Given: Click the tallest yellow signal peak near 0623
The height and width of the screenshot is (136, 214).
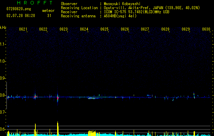Looking at the screenshot, I should pyautogui.click(x=58, y=129).
